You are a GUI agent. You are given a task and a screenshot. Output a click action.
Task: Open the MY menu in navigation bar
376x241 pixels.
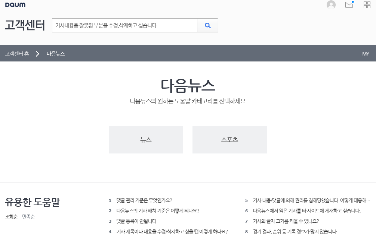366,54
